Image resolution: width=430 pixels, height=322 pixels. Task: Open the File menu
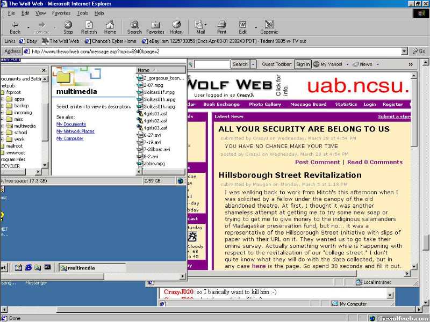[11, 13]
